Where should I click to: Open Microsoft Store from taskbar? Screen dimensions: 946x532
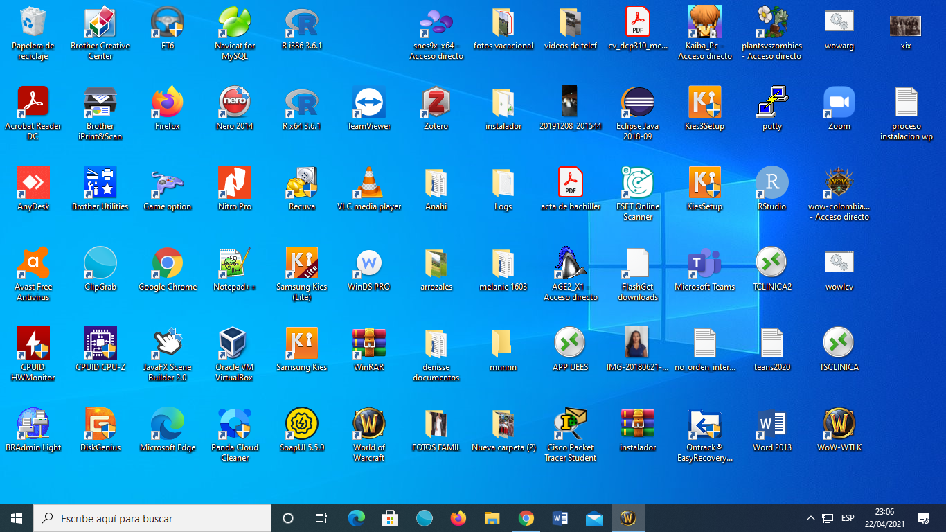pos(390,518)
